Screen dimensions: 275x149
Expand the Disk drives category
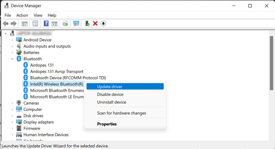(12, 116)
